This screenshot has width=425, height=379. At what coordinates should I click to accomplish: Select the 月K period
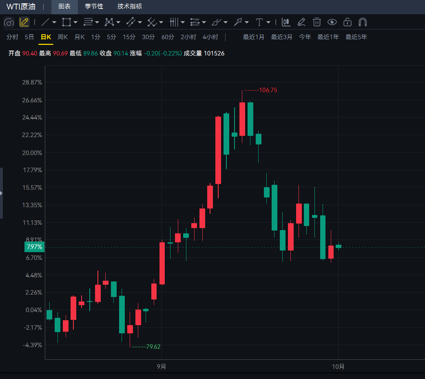(80, 37)
